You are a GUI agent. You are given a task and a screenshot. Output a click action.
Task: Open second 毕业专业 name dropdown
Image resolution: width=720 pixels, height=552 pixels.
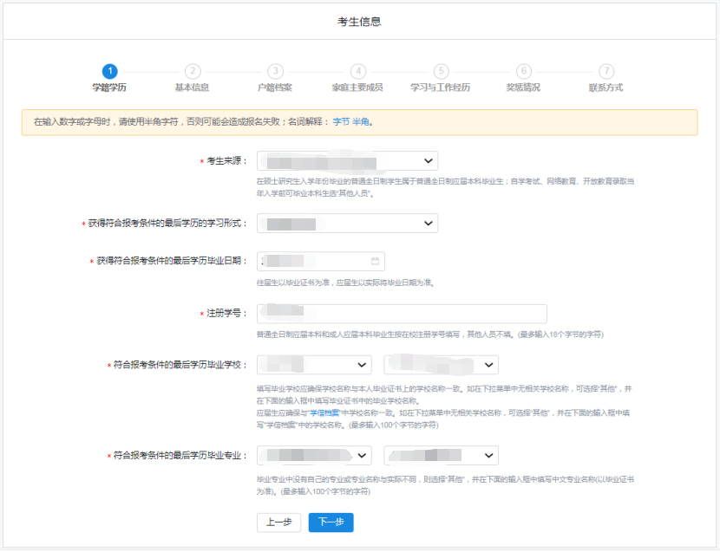(441, 456)
